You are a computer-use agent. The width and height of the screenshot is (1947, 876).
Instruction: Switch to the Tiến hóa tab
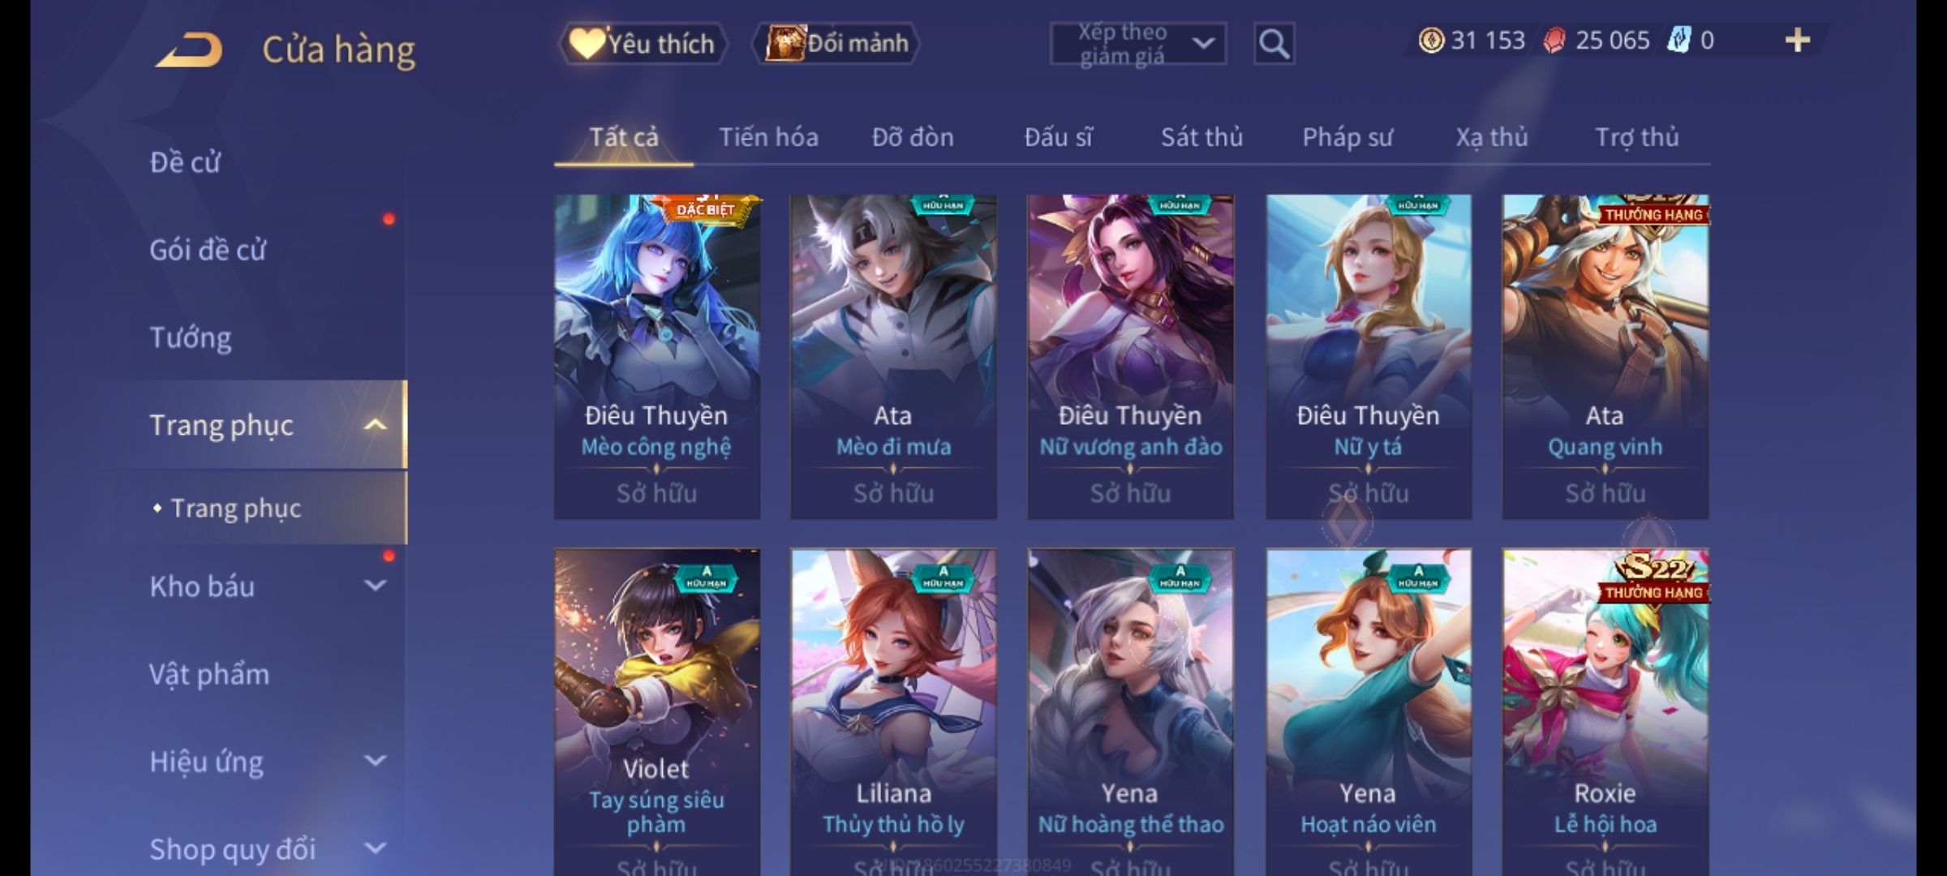[x=768, y=137]
